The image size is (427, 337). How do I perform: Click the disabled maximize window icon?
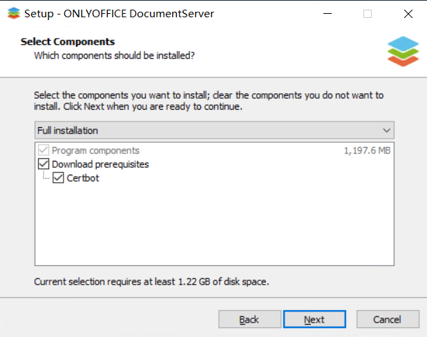[x=368, y=14]
